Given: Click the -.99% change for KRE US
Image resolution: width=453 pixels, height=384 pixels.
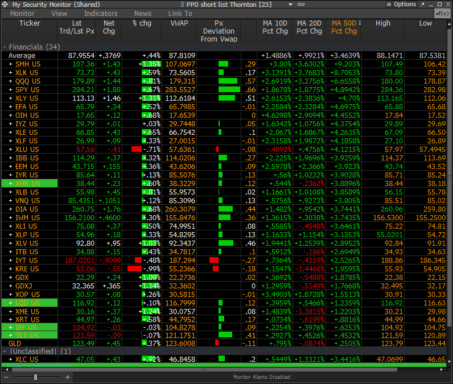Looking at the screenshot, I should click(x=152, y=269).
